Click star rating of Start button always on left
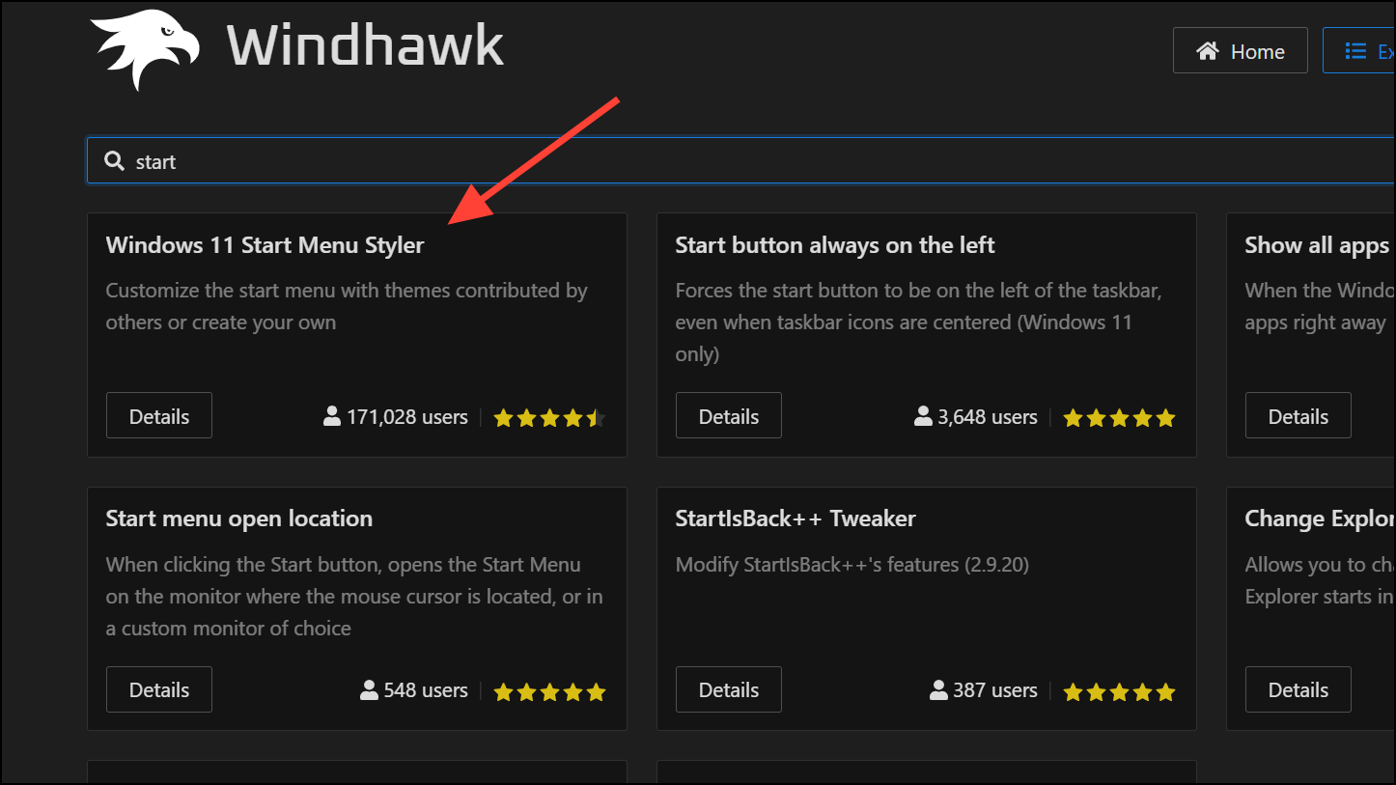Viewport: 1396px width, 785px height. pyautogui.click(x=1119, y=418)
